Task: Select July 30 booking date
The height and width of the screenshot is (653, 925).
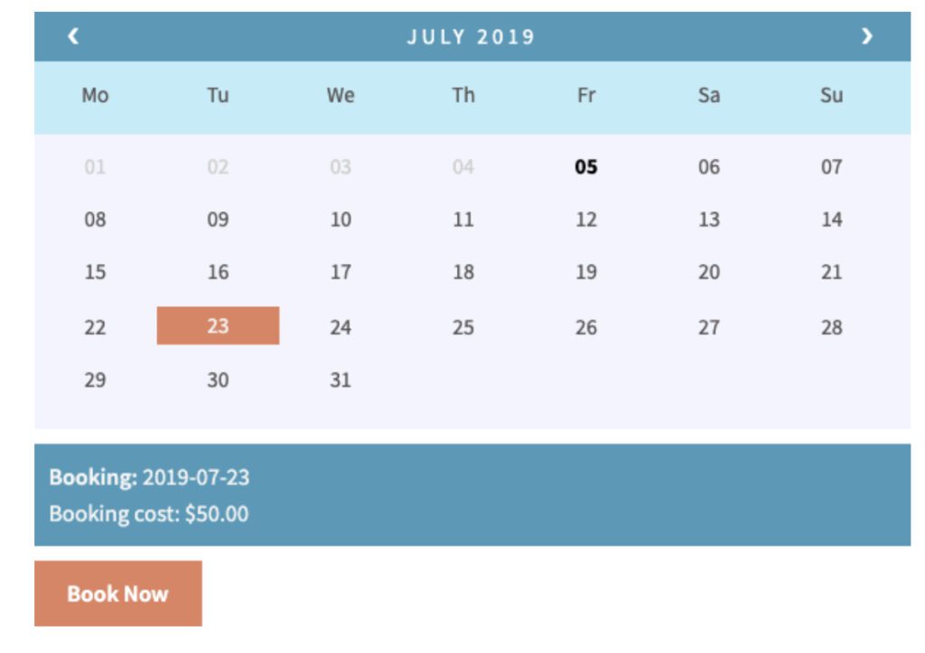Action: click(x=218, y=380)
